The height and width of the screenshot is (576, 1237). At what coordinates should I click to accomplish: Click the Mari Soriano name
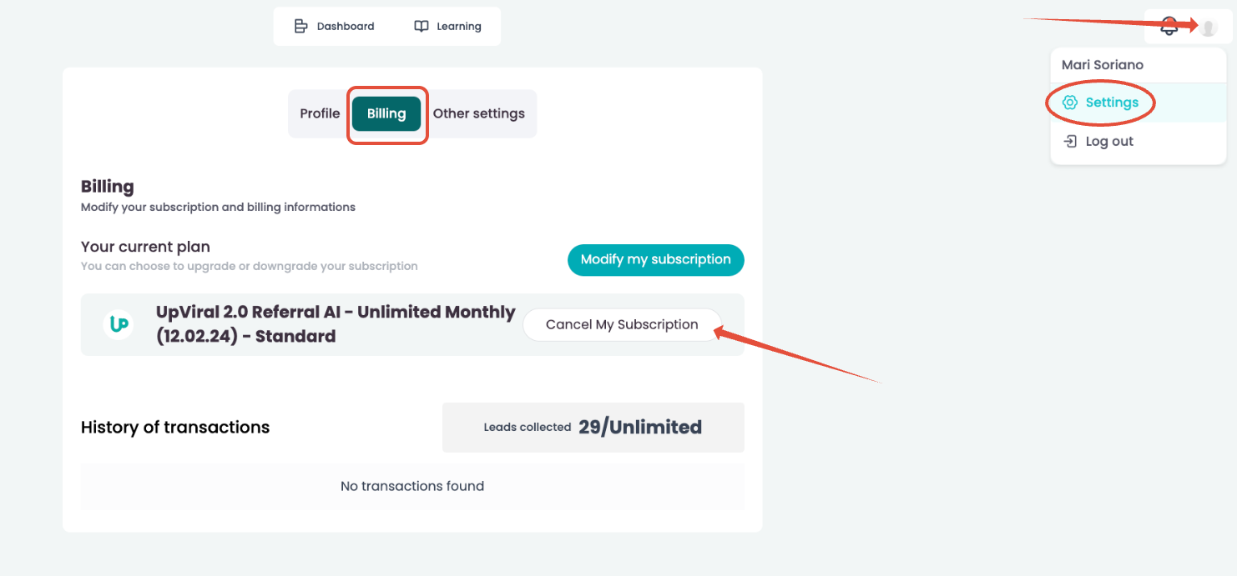(x=1103, y=65)
